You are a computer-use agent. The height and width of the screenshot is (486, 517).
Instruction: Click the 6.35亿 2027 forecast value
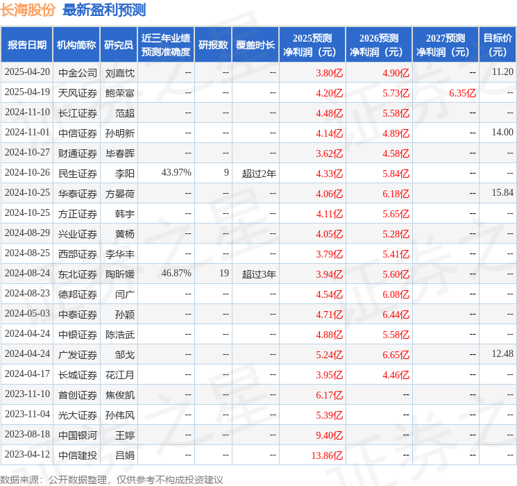click(x=462, y=93)
